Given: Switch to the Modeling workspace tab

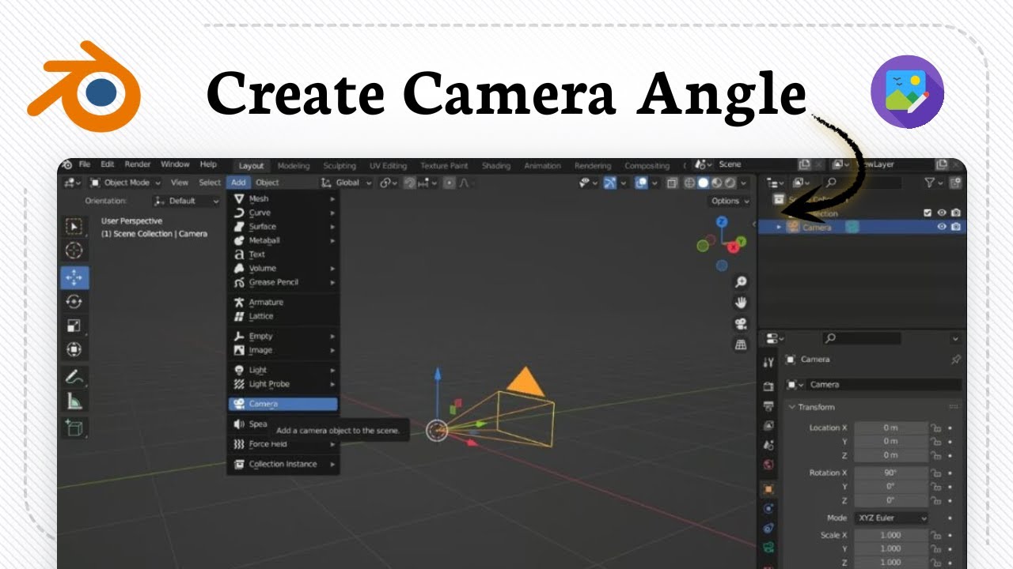Looking at the screenshot, I should (293, 166).
